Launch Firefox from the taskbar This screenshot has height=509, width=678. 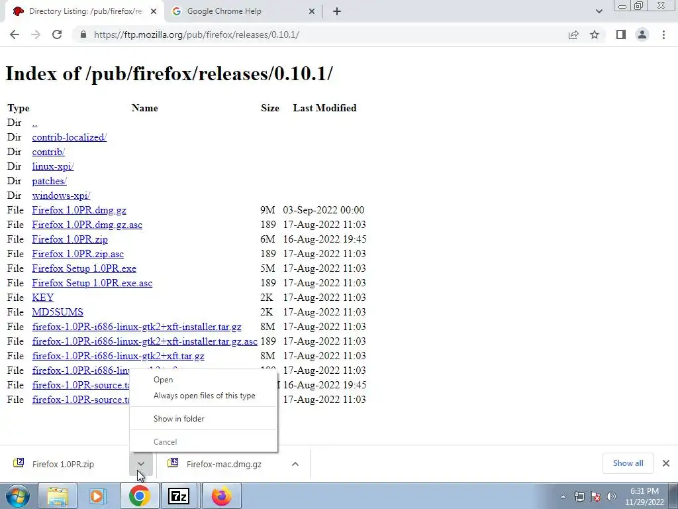pyautogui.click(x=221, y=496)
